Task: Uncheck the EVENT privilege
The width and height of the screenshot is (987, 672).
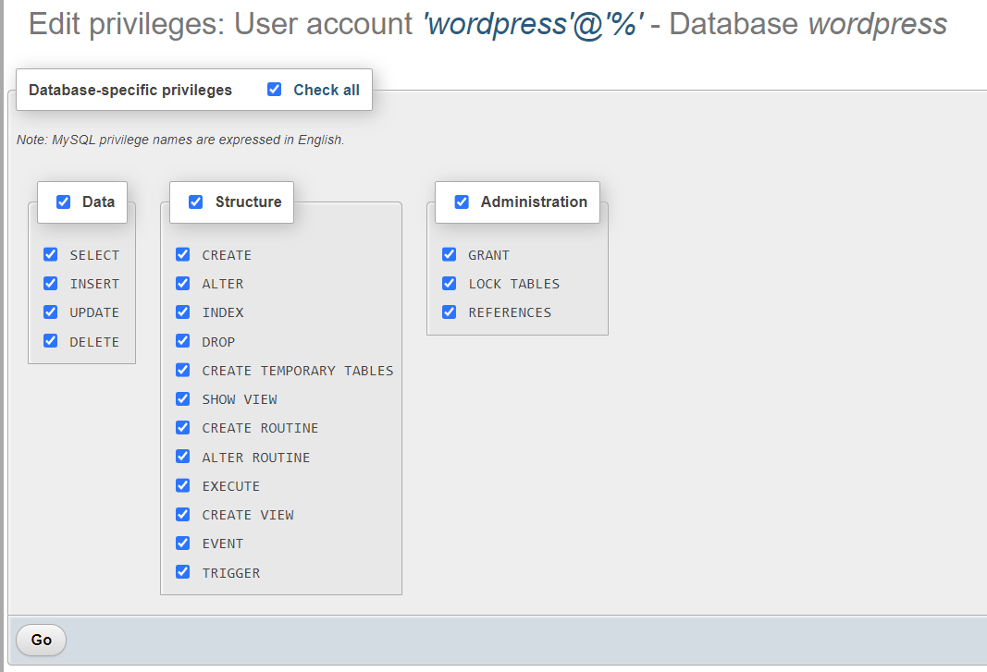Action: click(x=182, y=543)
